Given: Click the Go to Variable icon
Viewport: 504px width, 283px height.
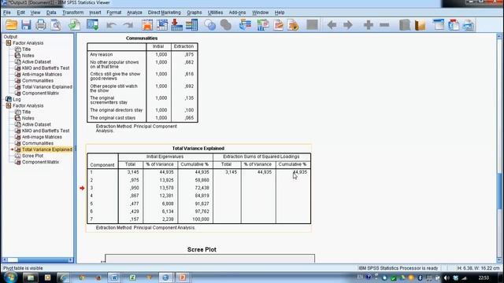Looking at the screenshot, I should [x=176, y=25].
